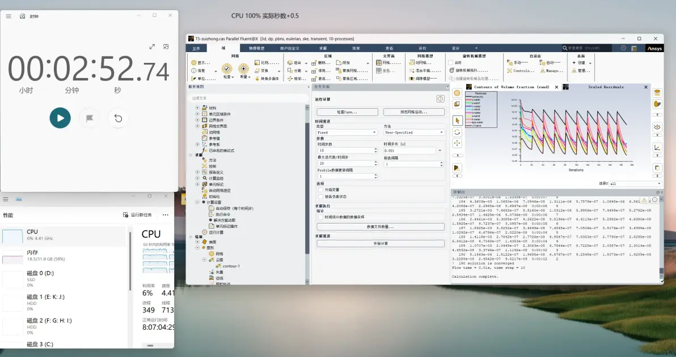Screen dimensions: 676x357
Task: Start the clock stopwatch play button
Action: 60,118
